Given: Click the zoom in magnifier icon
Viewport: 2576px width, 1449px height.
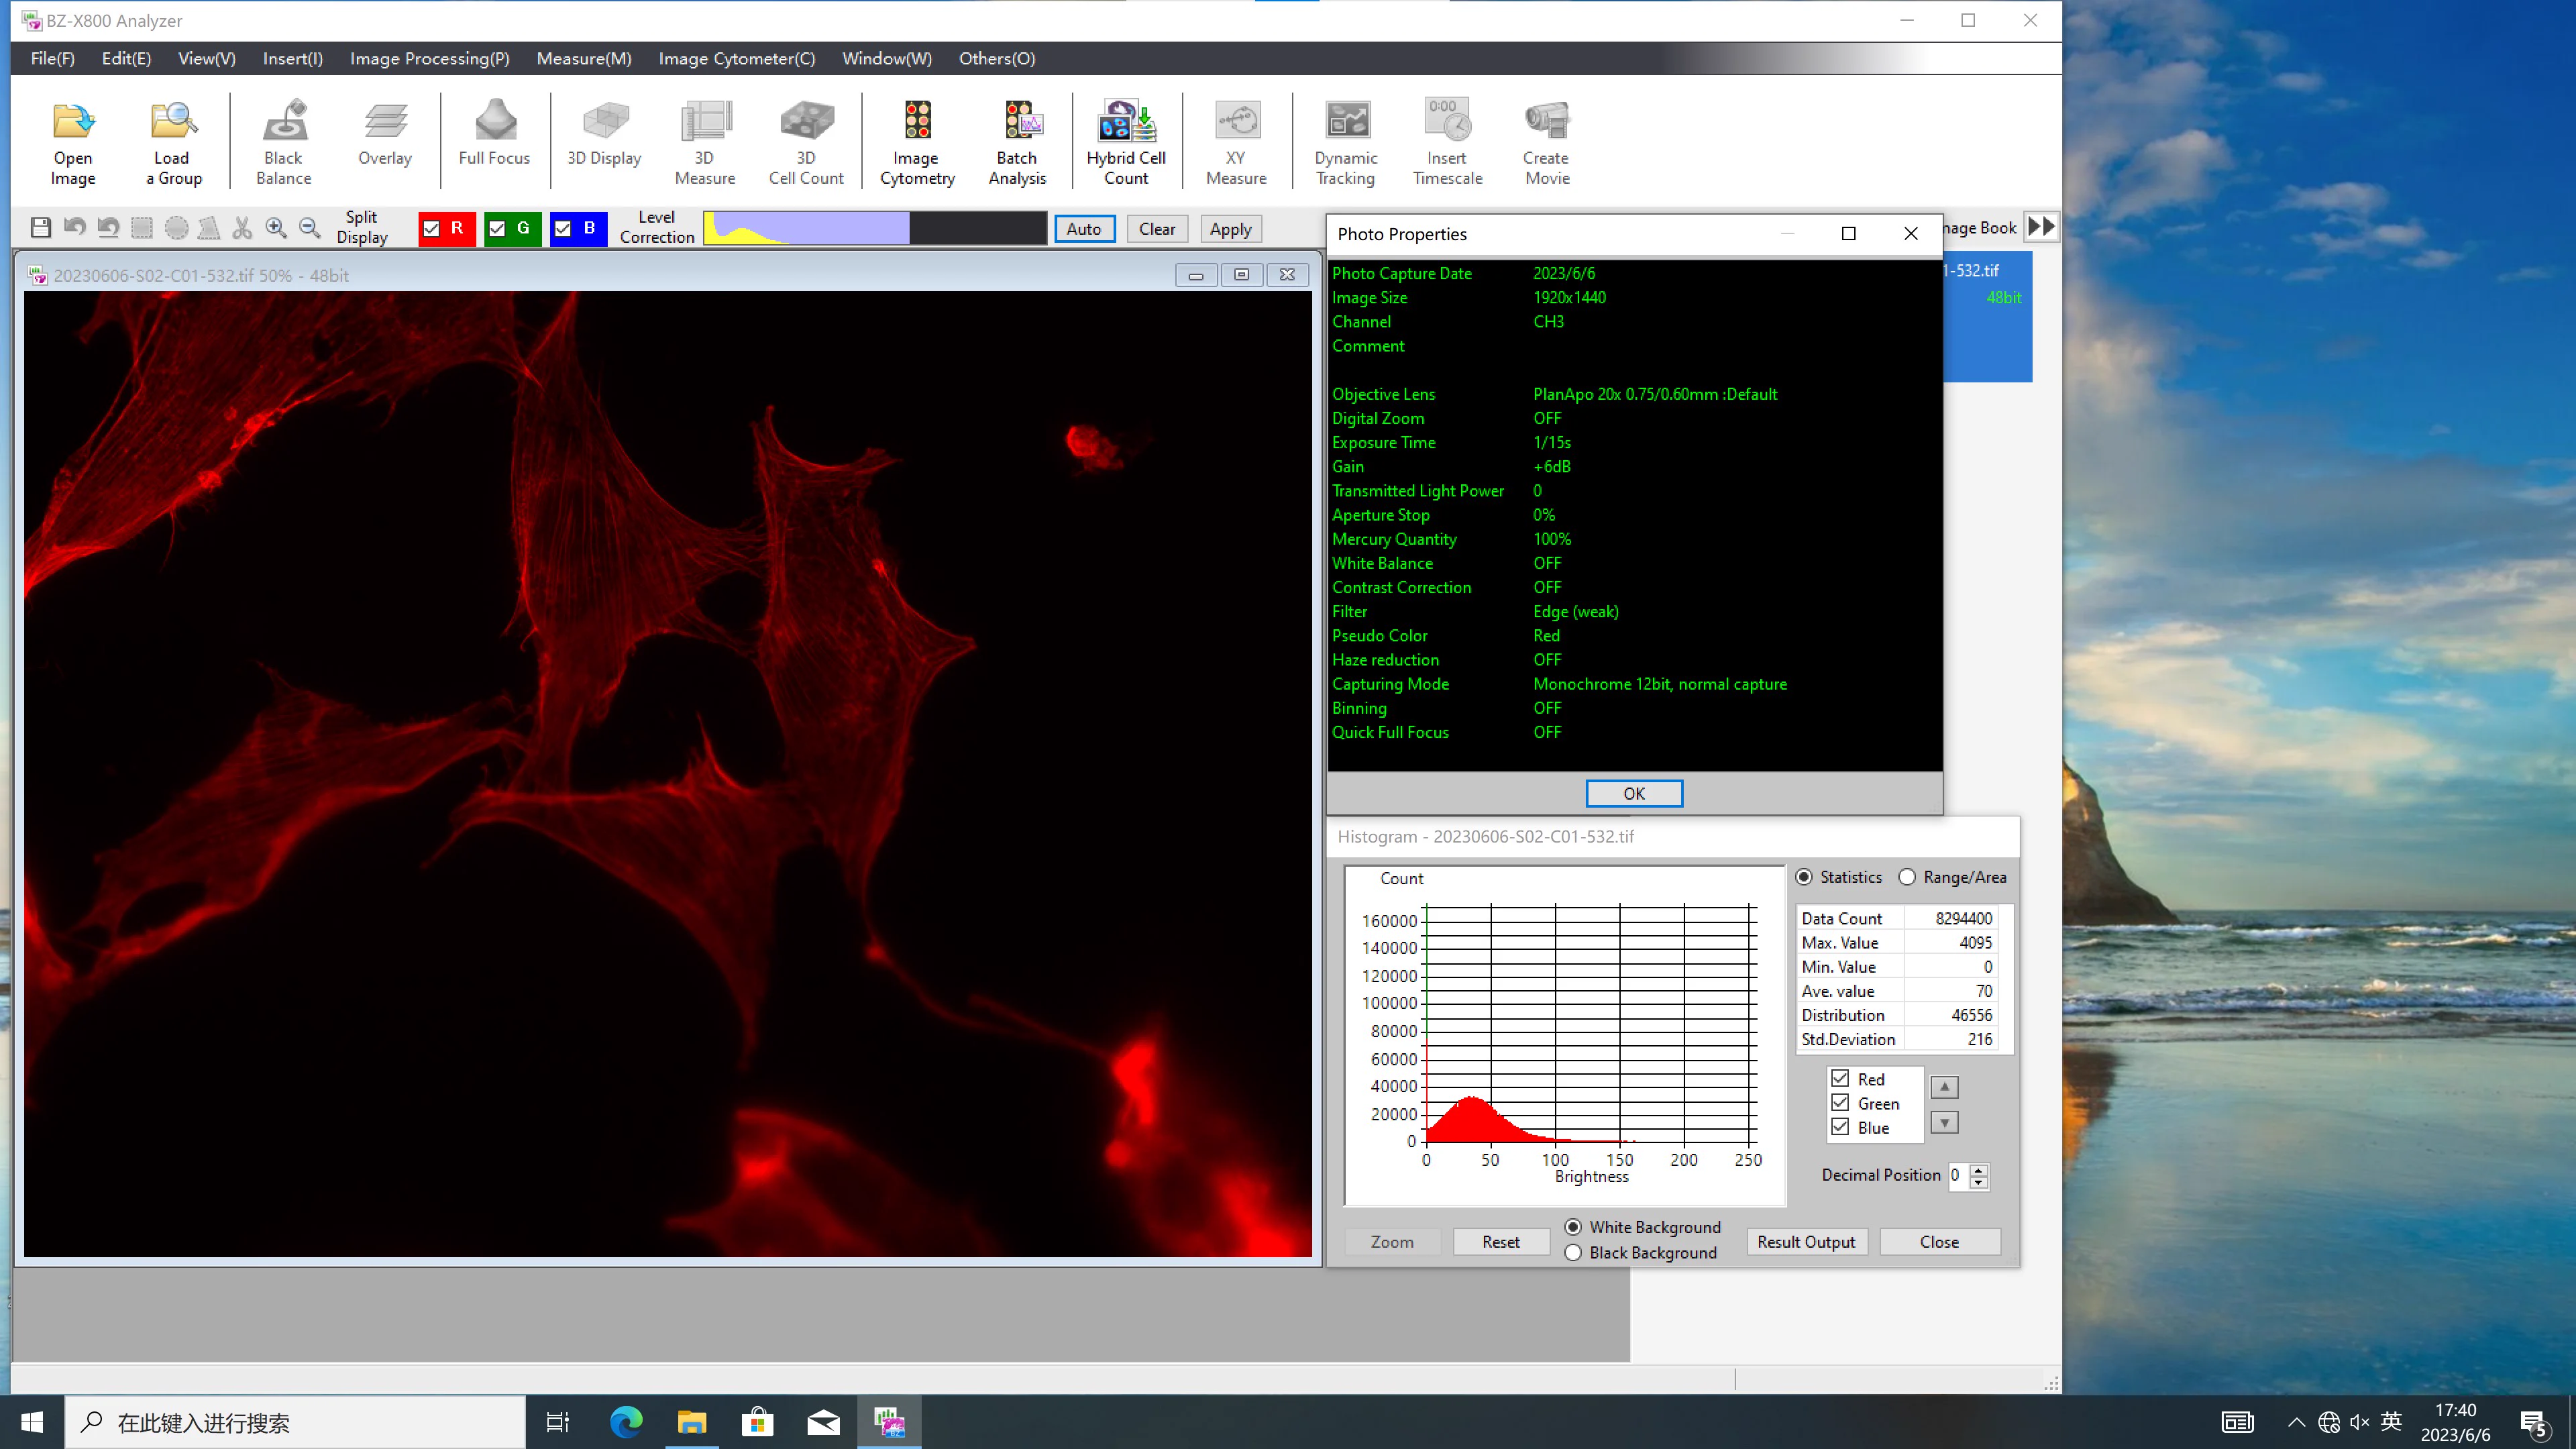Looking at the screenshot, I should click(x=276, y=228).
